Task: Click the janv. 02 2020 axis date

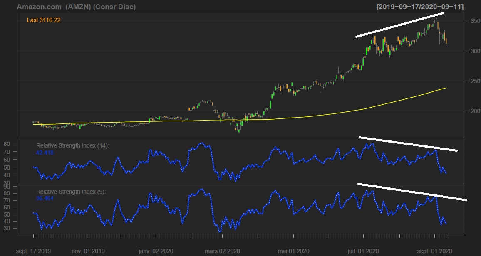Action: coord(156,251)
